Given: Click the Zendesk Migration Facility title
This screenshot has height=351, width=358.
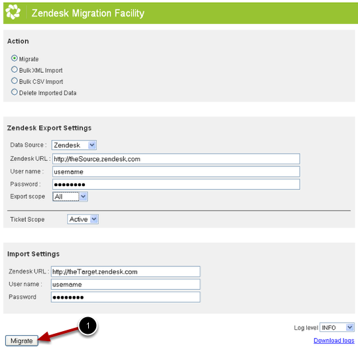Looking at the screenshot, I should point(88,13).
